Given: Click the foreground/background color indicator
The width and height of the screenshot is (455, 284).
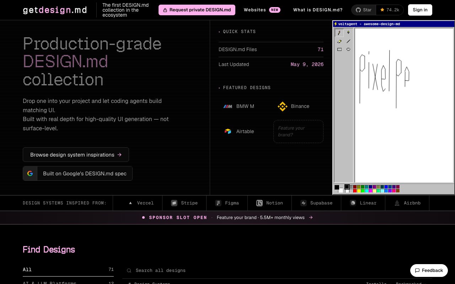Looking at the screenshot, I should (x=338, y=189).
